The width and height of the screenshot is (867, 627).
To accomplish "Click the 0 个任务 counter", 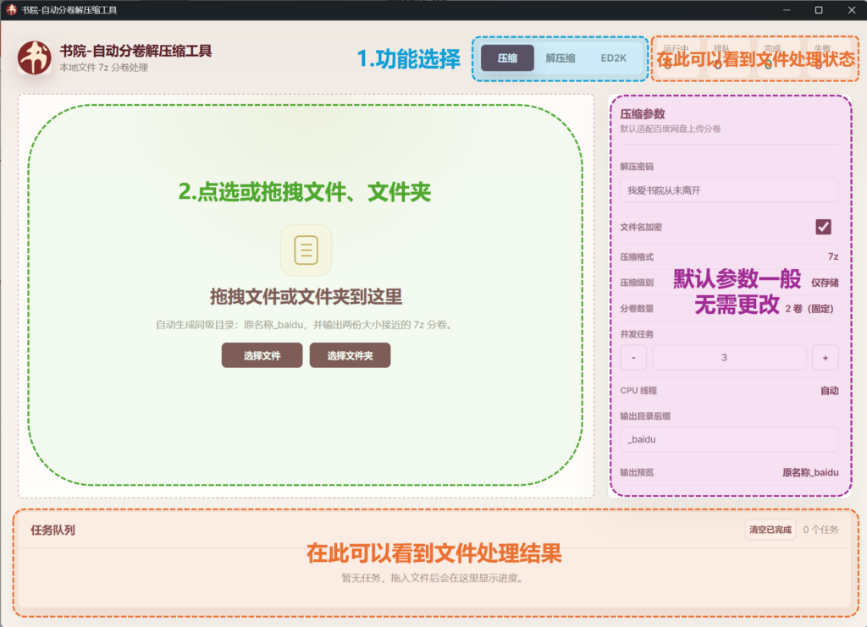I will [820, 530].
